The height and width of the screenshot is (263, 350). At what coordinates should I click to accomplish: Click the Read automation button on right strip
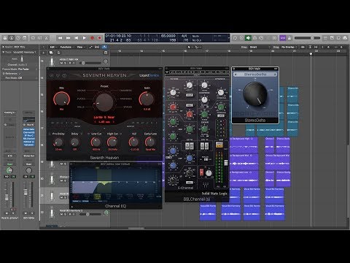click(29, 164)
